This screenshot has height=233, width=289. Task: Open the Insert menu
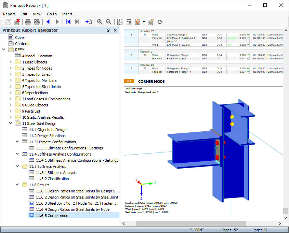(67, 14)
